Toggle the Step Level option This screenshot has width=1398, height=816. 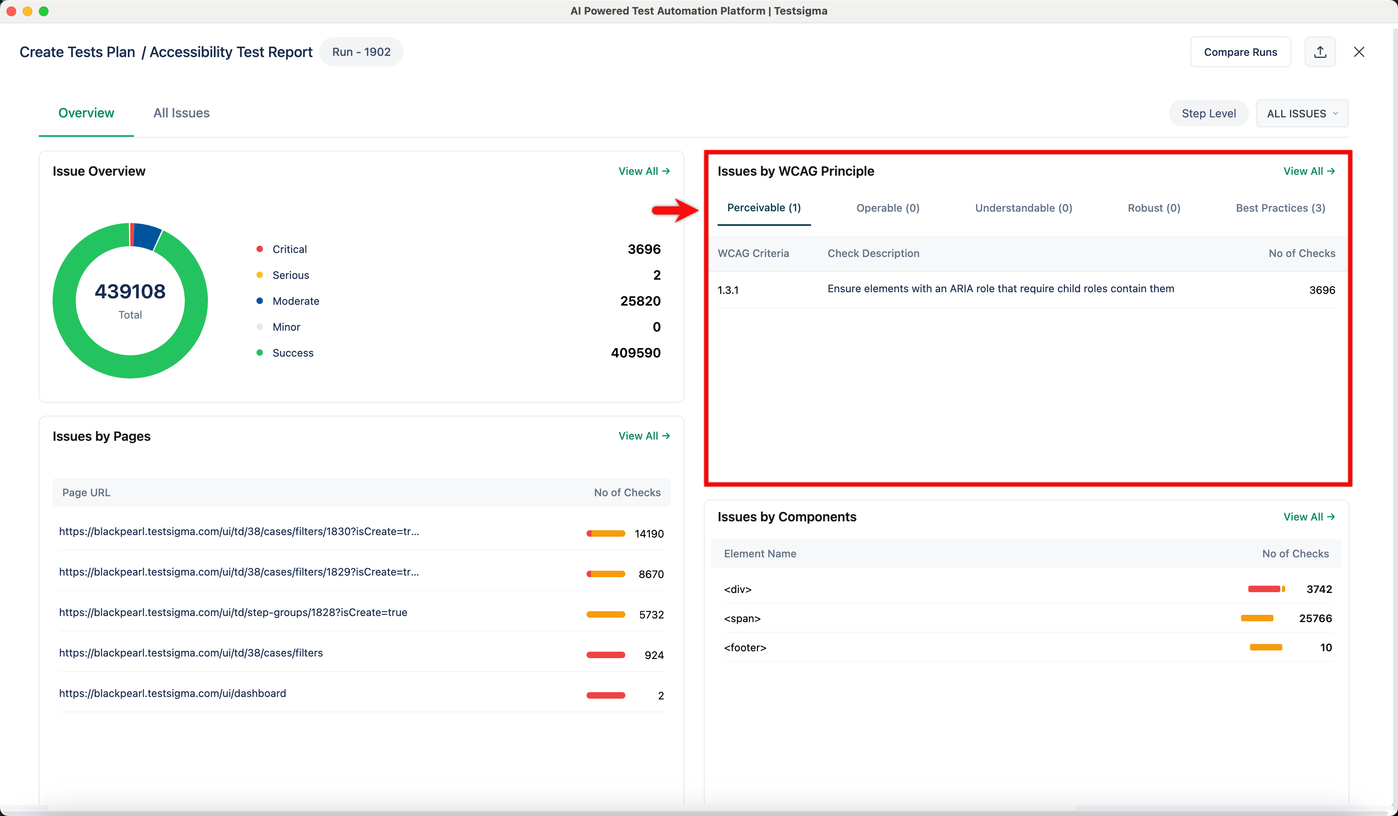[x=1208, y=113]
